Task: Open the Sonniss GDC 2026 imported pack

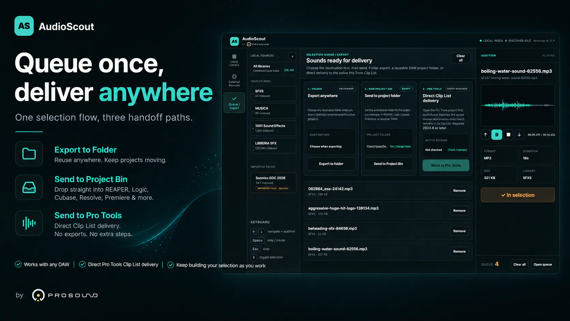Action: [273, 183]
